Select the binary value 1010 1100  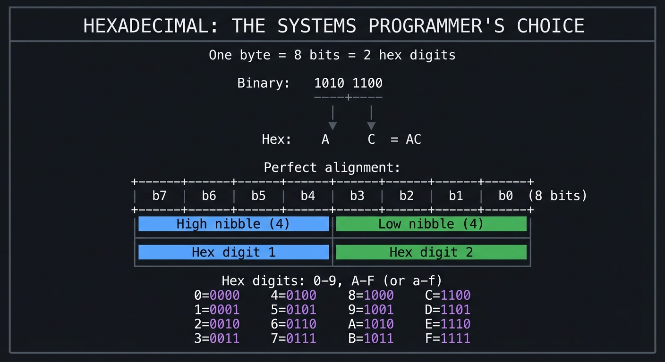click(x=348, y=83)
